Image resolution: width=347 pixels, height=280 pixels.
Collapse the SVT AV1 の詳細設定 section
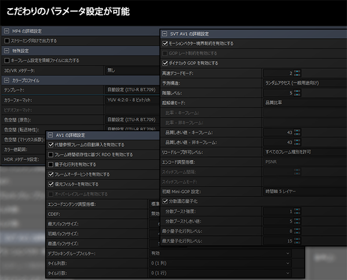(165, 34)
